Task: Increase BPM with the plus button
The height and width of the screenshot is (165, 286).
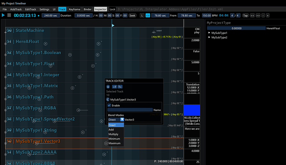Action: [x=267, y=15]
